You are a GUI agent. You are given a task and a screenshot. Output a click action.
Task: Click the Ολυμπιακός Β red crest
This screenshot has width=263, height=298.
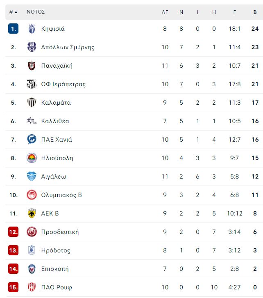point(32,195)
